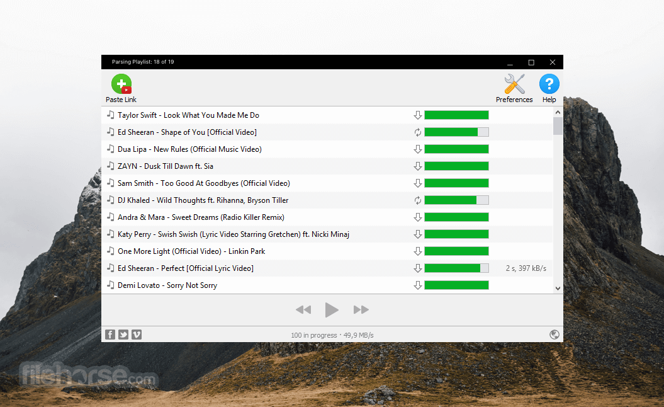Click the download arrow for Dua Lipa - New Rules
664x407 pixels.
pyautogui.click(x=417, y=149)
